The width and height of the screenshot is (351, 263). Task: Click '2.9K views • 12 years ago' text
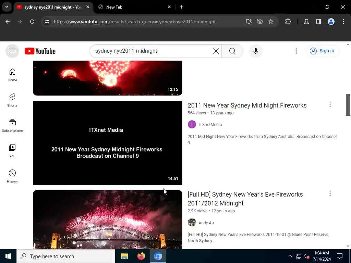pyautogui.click(x=211, y=211)
